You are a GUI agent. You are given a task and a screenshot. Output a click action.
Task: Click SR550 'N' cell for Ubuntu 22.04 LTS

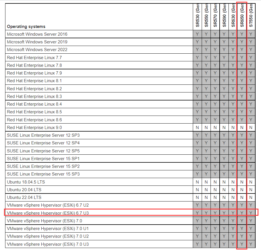pyautogui.click(x=206, y=197)
